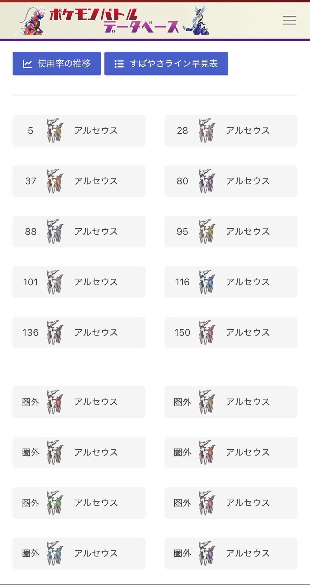
Task: Click the rank number 116 label
Action: [x=182, y=282]
